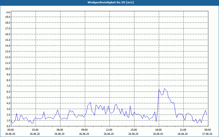Click the 3,0 y-axis label

coord(8,109)
